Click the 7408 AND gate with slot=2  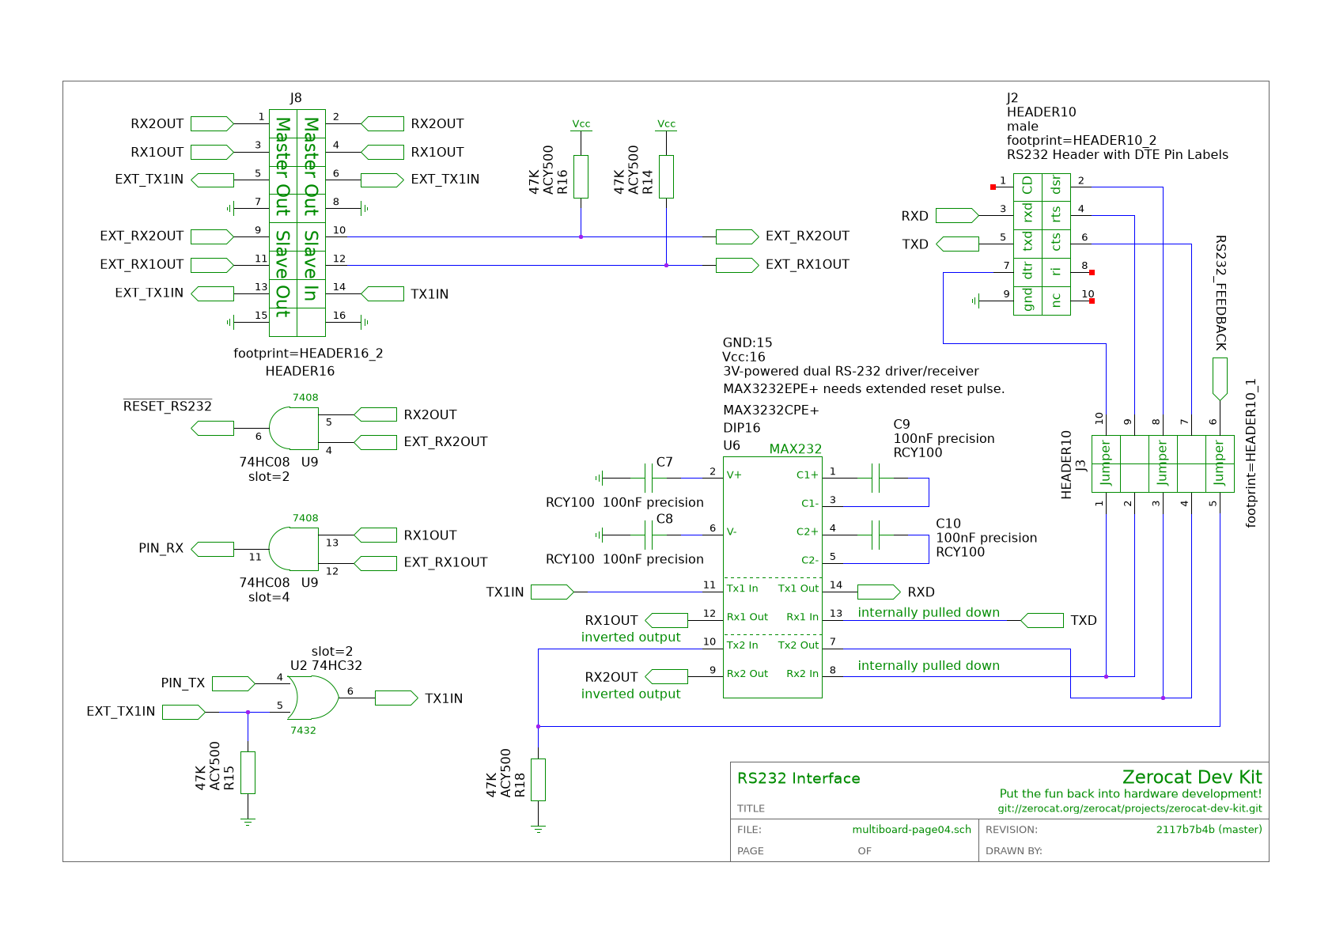[x=293, y=429]
